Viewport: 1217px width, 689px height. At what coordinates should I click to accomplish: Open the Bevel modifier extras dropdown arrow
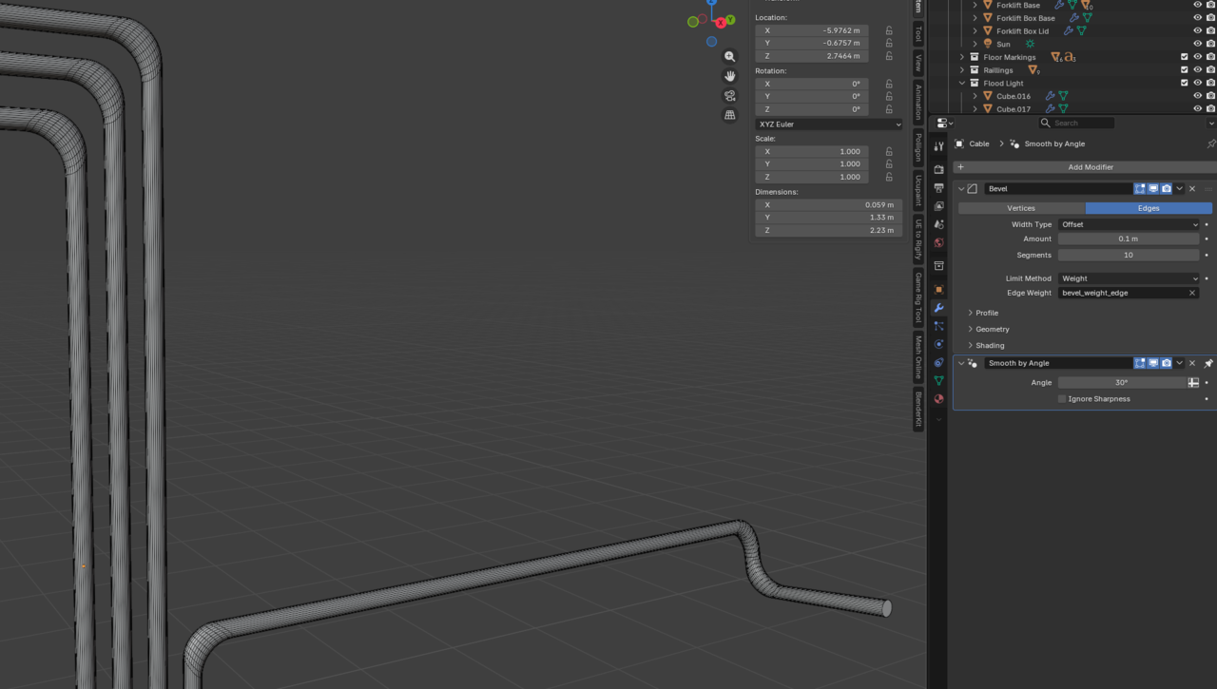[1180, 189]
